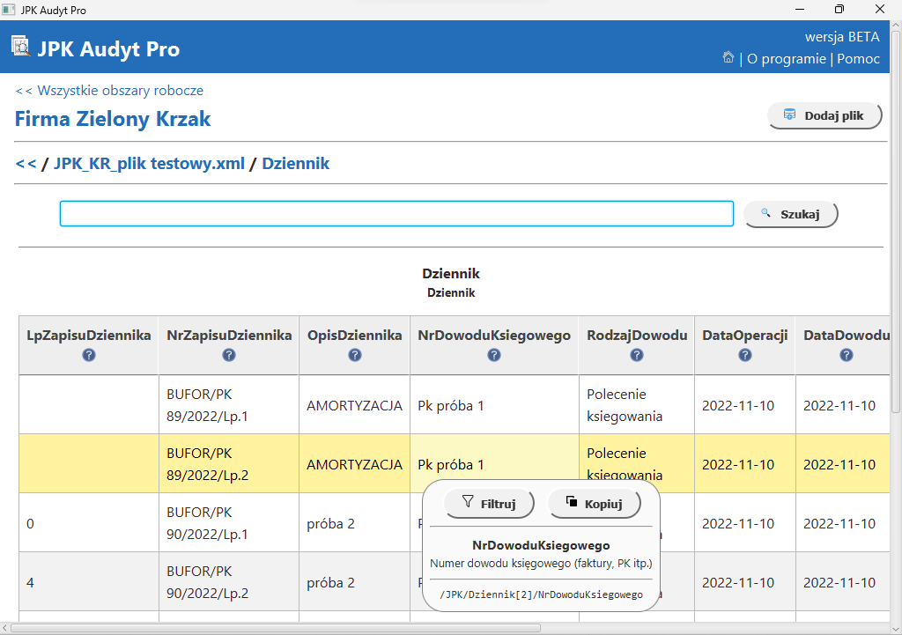The height and width of the screenshot is (635, 902).
Task: Click help icon under NrDowoduKsiegowego header
Action: (x=494, y=356)
